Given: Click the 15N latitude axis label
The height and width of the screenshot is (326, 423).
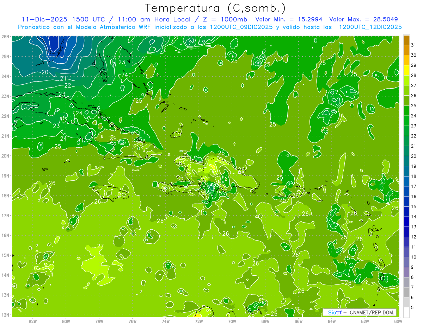Looking at the screenshot, I should coord(5,255).
